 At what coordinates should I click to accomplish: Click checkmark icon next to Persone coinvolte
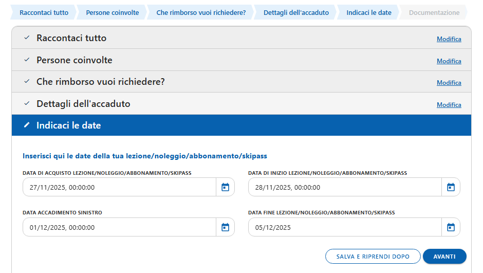[27, 60]
